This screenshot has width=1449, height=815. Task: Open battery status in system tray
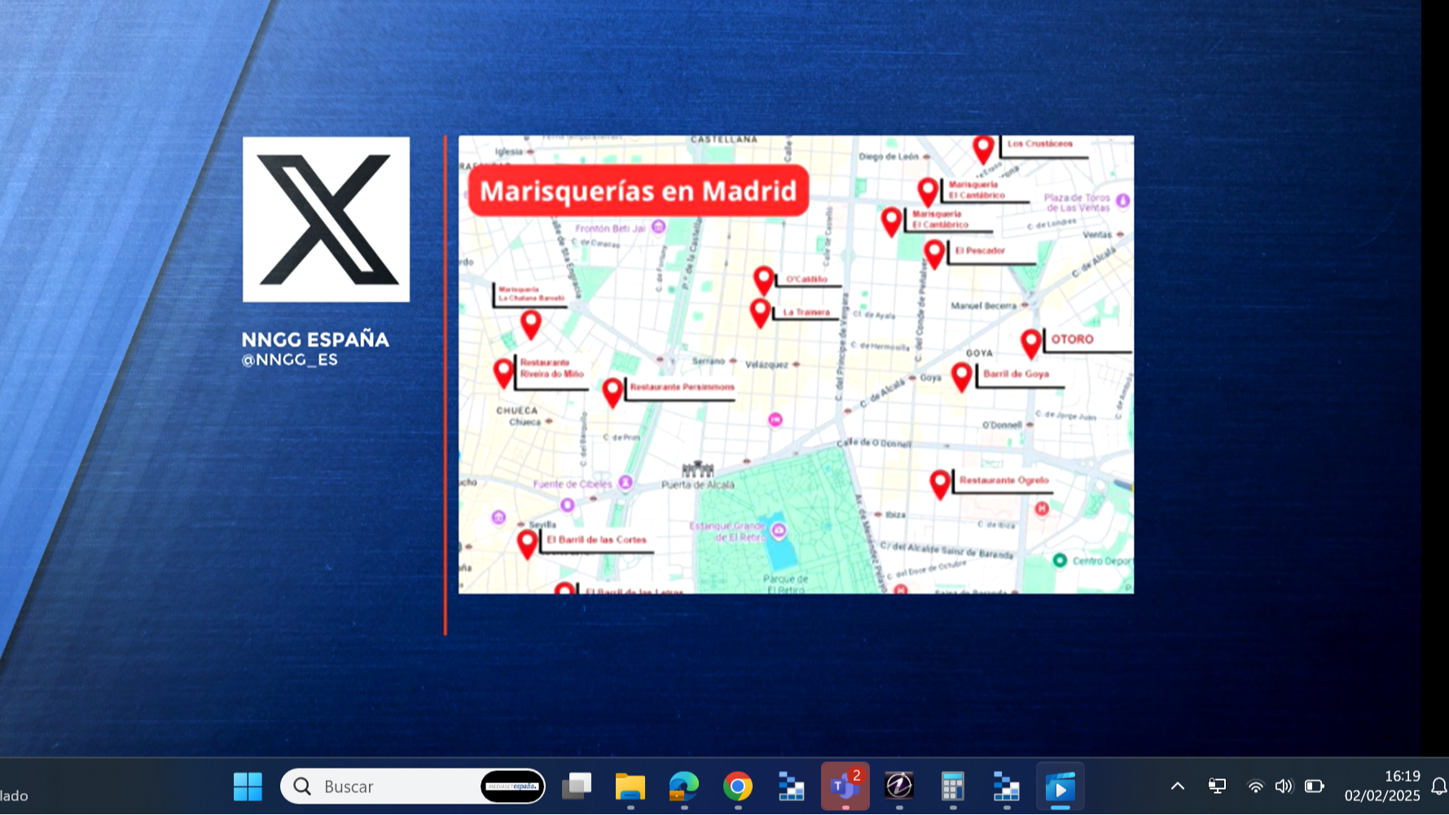tap(1314, 787)
